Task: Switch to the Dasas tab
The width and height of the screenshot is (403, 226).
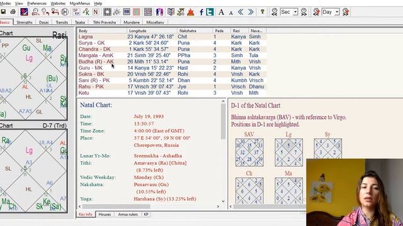Action: 43,23
